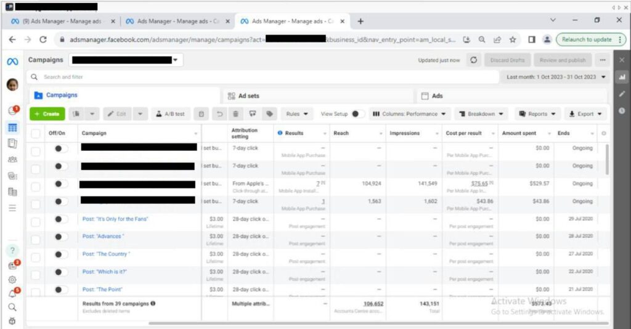
Task: Open the Settings gear icon in the sidebar
Action: (x=12, y=280)
